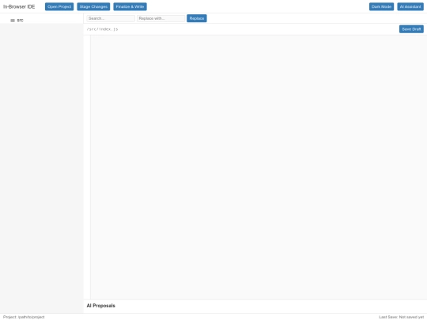This screenshot has width=427, height=320.
Task: Expand the src folder in file tree
Action: (x=20, y=21)
